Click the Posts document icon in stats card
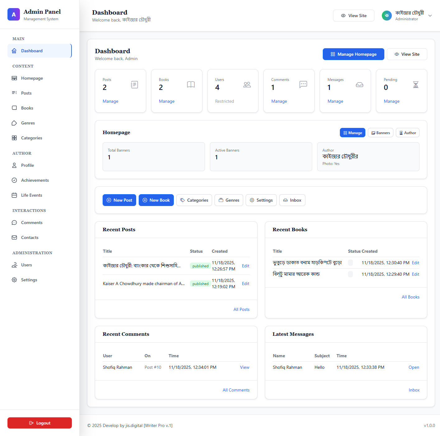 tap(134, 85)
